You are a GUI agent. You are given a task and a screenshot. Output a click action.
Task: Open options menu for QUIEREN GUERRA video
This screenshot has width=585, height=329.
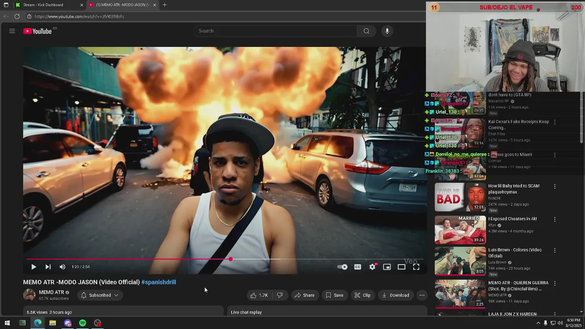(x=555, y=283)
